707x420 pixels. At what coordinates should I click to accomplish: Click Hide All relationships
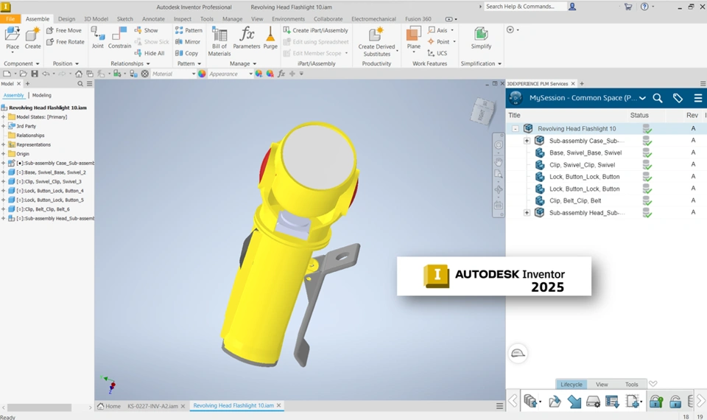(150, 53)
